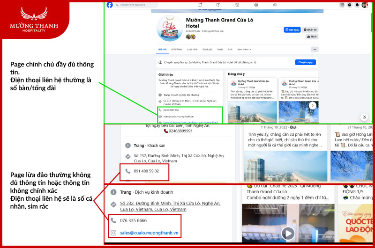
Task: Click the phone number '0238 3948 666'
Action: tap(171, 110)
